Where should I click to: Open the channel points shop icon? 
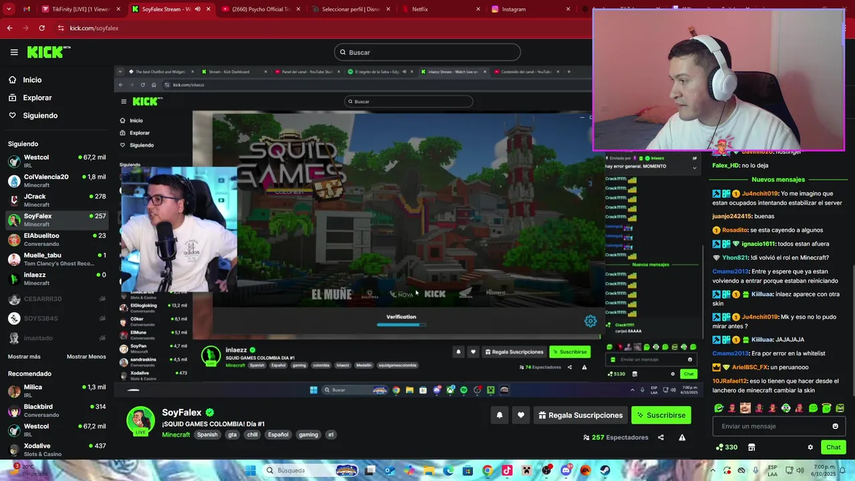(x=751, y=448)
